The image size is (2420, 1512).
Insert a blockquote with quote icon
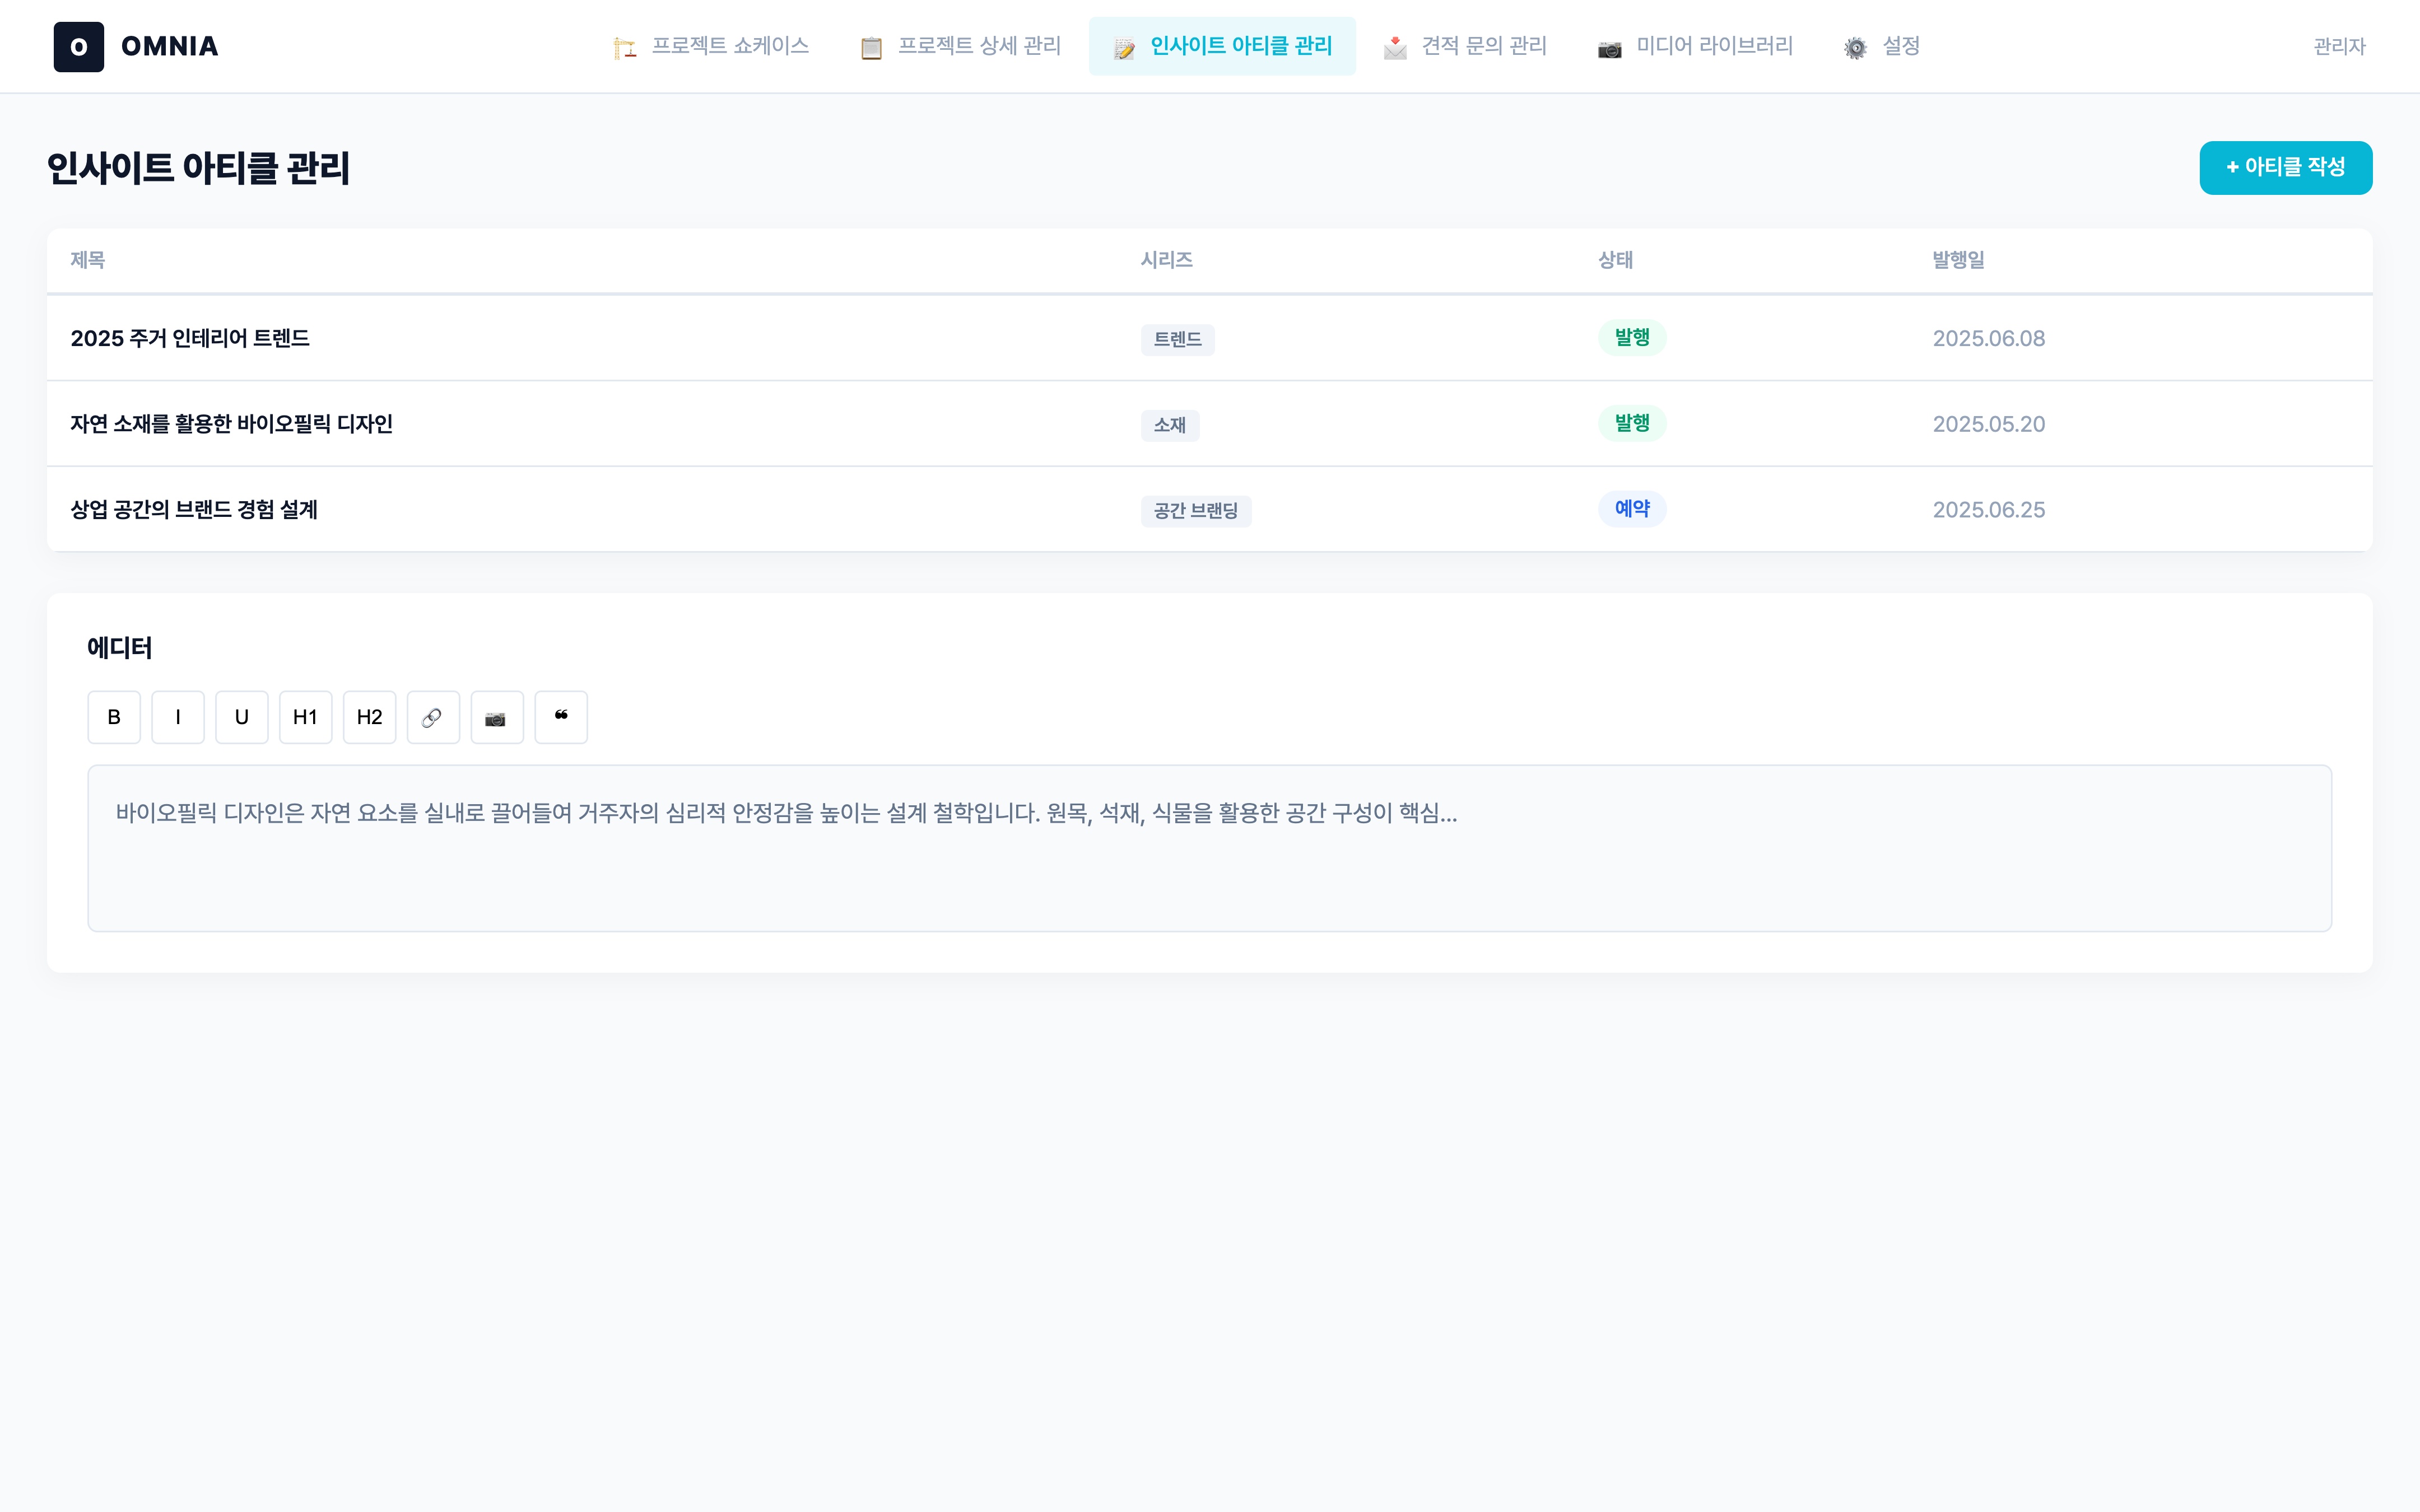coord(561,717)
